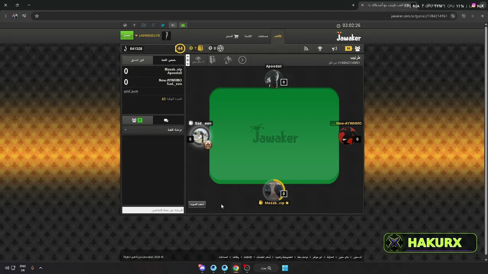The height and width of the screenshot is (274, 488).
Task: Open the xAHMADx10 profile avatar thumbnail
Action: tap(166, 36)
